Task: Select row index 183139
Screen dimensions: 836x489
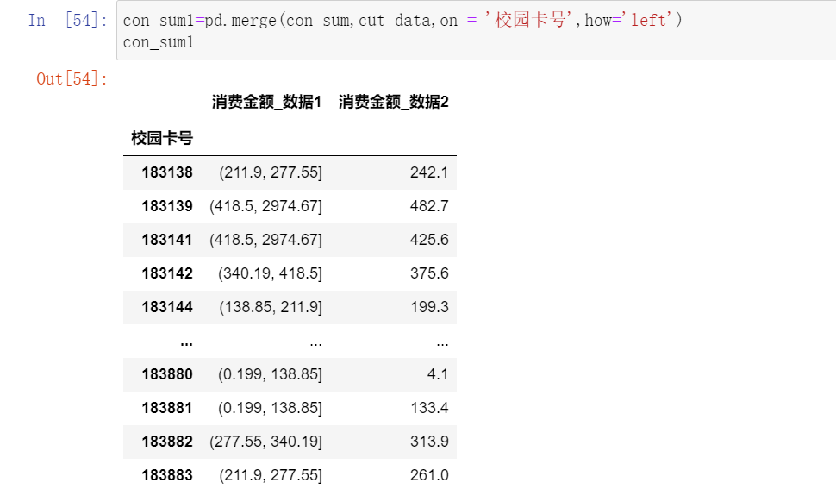Action: [x=167, y=206]
